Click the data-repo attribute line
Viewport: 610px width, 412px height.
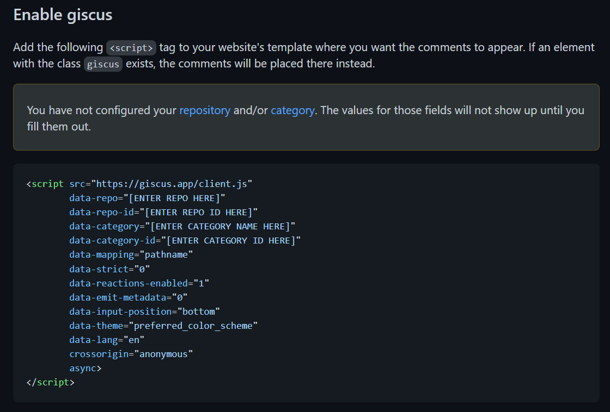click(x=147, y=198)
